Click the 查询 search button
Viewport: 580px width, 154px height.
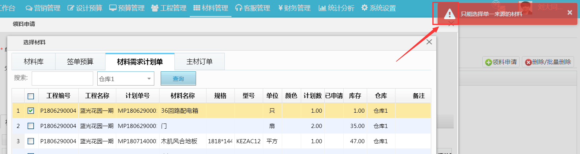click(x=178, y=78)
